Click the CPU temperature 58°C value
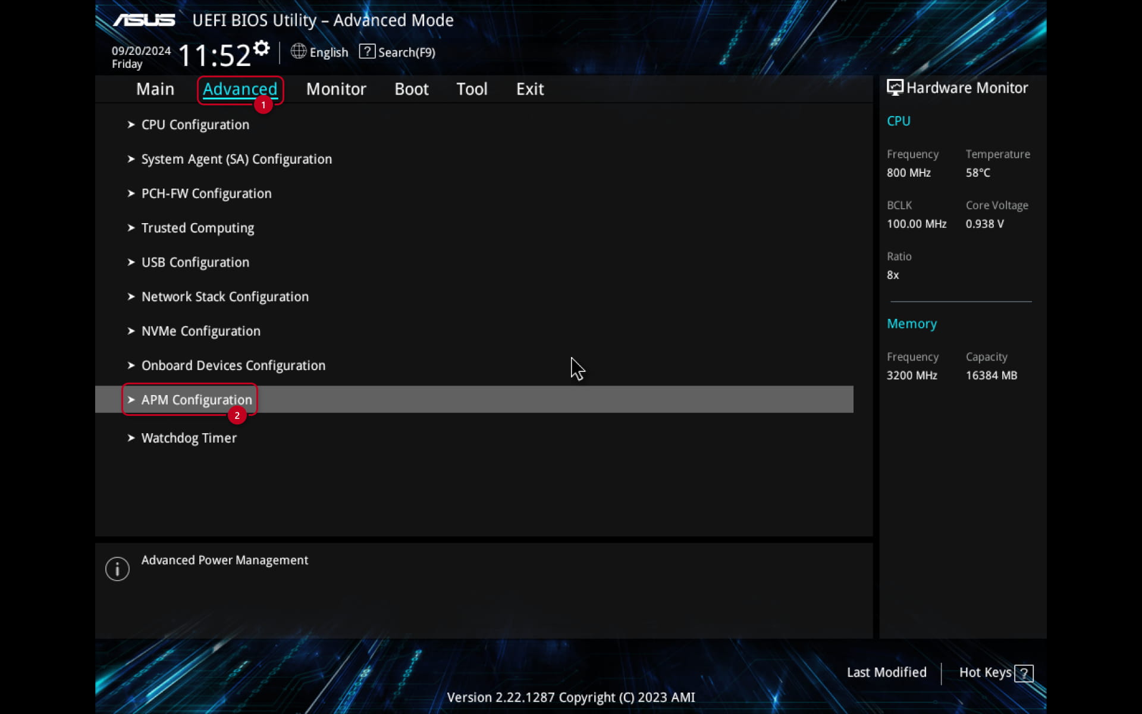This screenshot has width=1142, height=714. [x=978, y=173]
